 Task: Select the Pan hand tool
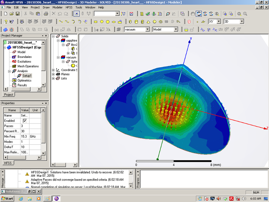point(193,14)
